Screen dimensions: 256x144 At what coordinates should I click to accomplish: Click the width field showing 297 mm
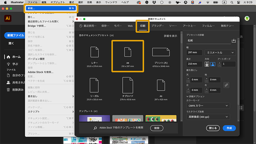[194, 53]
